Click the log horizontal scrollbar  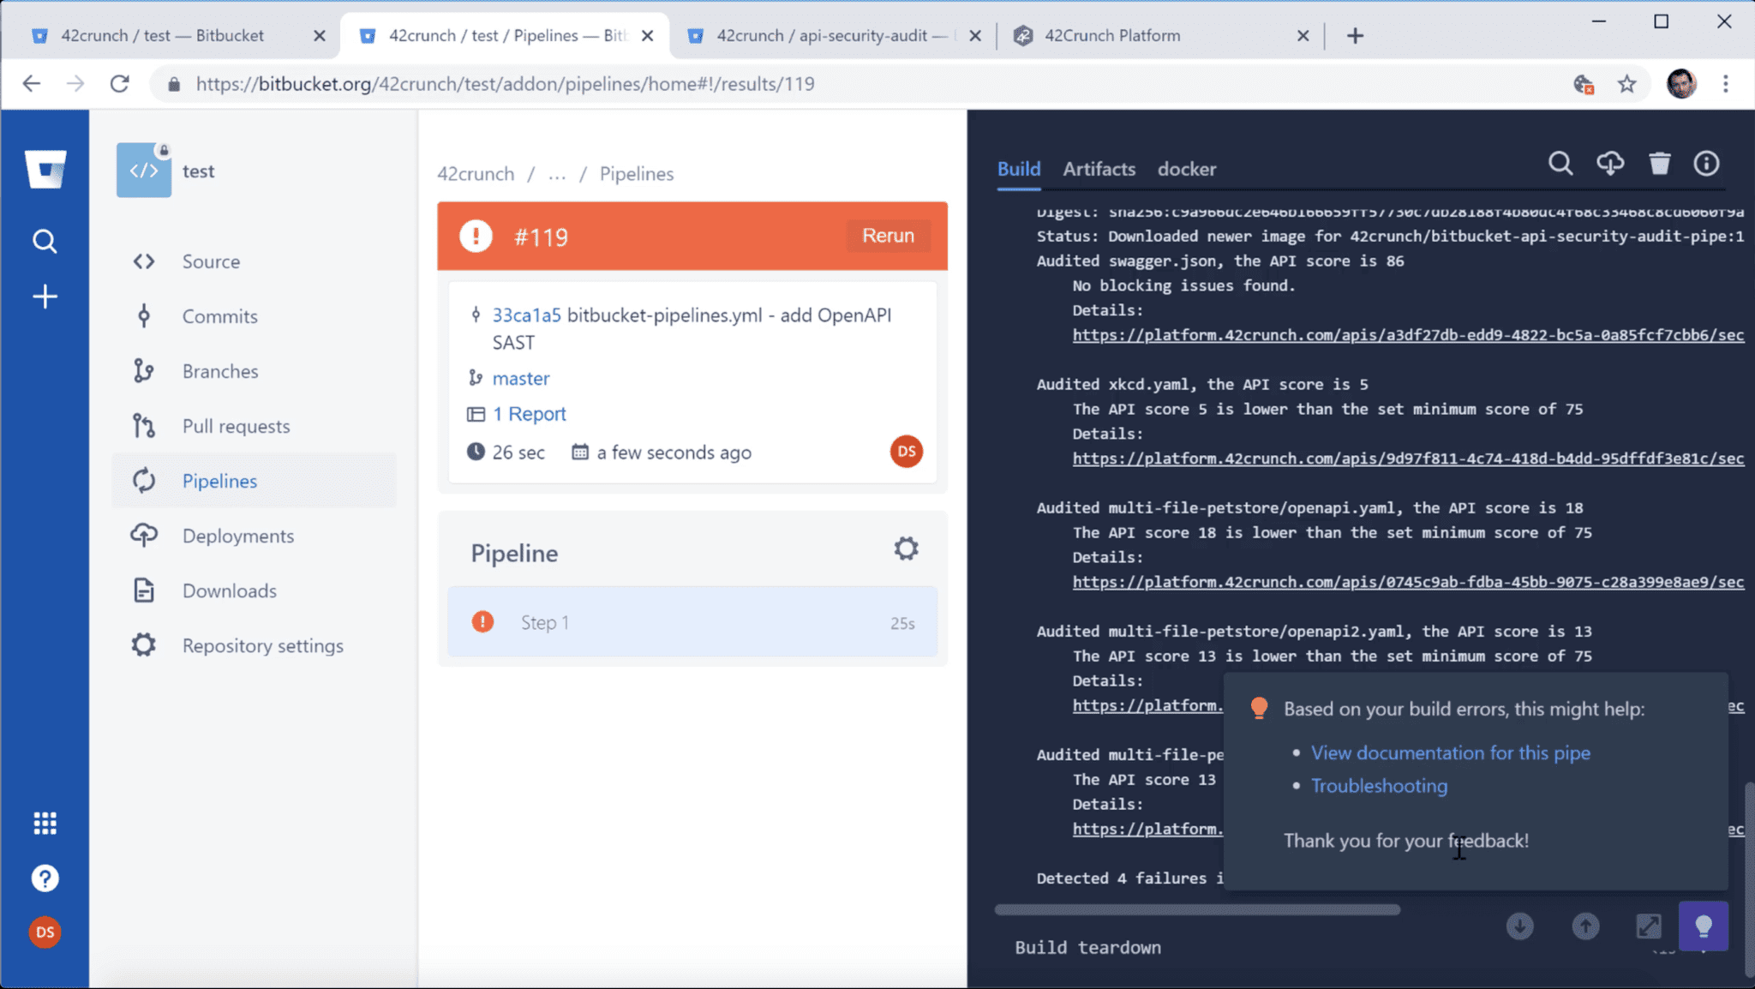(x=1197, y=910)
